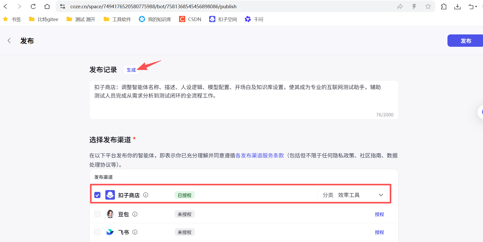The image size is (483, 242).
Task: Uncheck the 扣子商店 channel checkbox
Action: tap(97, 195)
